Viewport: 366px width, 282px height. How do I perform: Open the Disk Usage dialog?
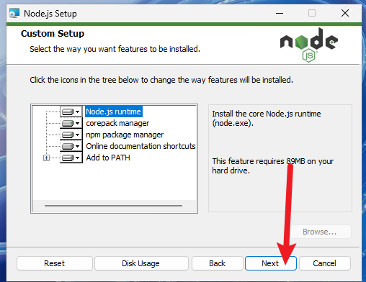click(x=141, y=263)
